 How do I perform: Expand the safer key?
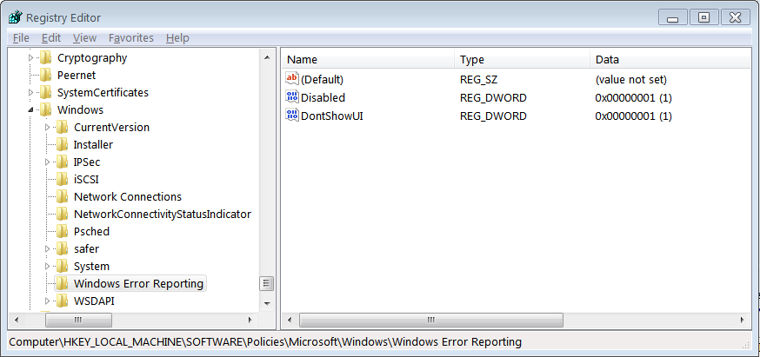47,249
